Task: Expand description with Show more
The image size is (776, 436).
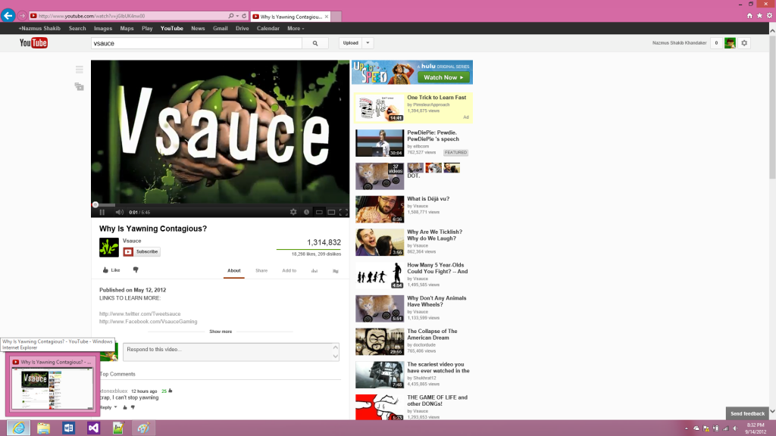Action: pyautogui.click(x=221, y=332)
